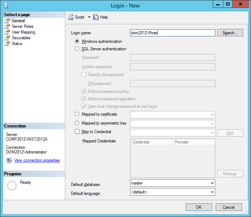
Task: Choose Mapped to asymmetric key option
Action: pyautogui.click(x=77, y=123)
